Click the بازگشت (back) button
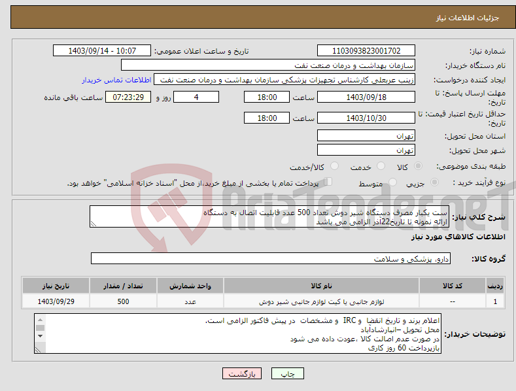The height and width of the screenshot is (391, 516). click(242, 373)
